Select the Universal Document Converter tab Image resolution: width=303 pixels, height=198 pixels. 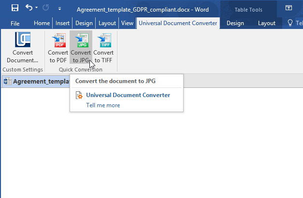pyautogui.click(x=178, y=23)
